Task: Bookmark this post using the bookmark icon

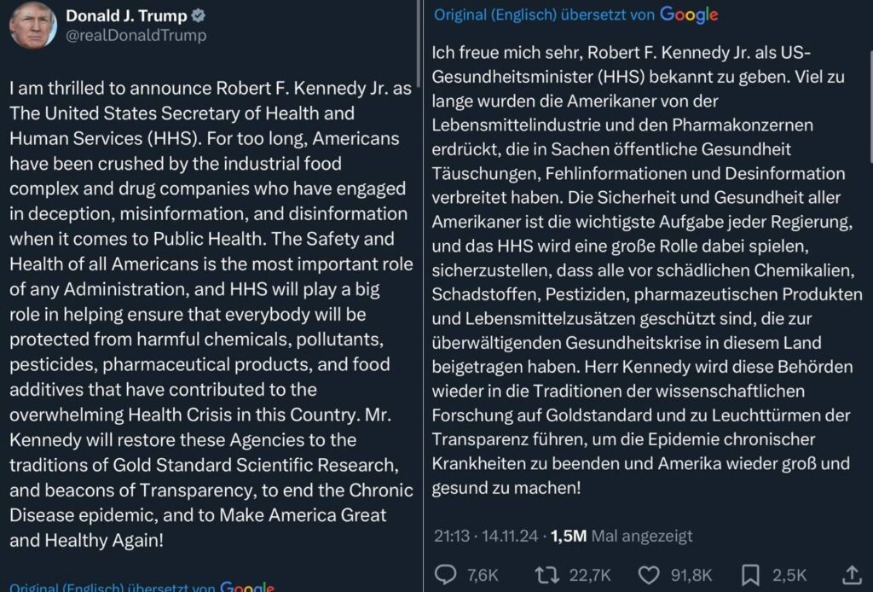Action: pyautogui.click(x=751, y=575)
